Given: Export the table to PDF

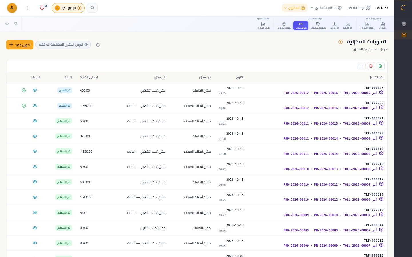Looking at the screenshot, I should coord(371,66).
